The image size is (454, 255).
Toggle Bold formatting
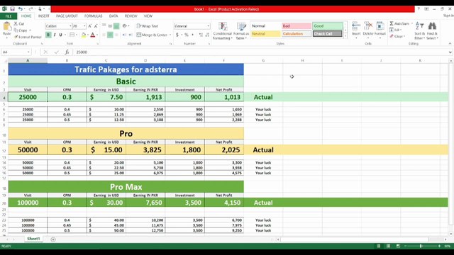48,35
